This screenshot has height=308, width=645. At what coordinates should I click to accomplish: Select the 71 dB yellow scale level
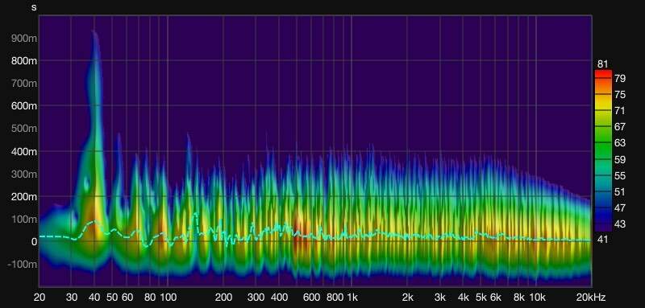pos(620,111)
